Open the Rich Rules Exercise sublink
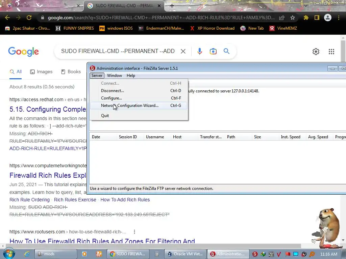This screenshot has width=346, height=259. pyautogui.click(x=75, y=200)
